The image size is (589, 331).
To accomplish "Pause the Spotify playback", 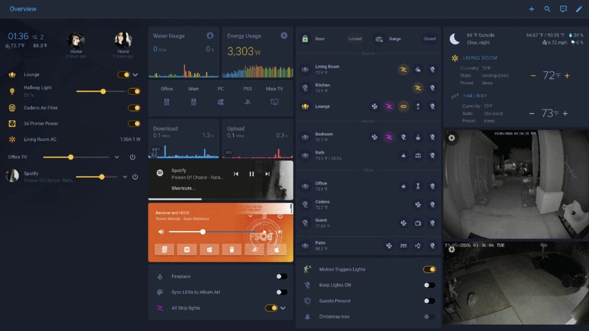I will [252, 174].
